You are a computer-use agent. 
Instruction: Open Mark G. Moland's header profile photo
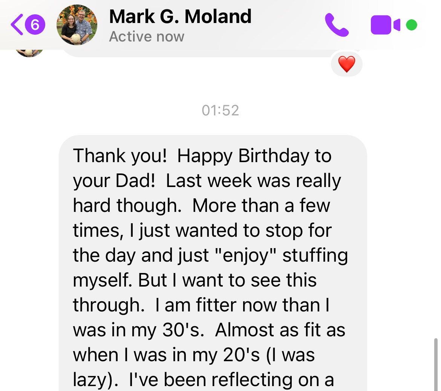tap(77, 25)
